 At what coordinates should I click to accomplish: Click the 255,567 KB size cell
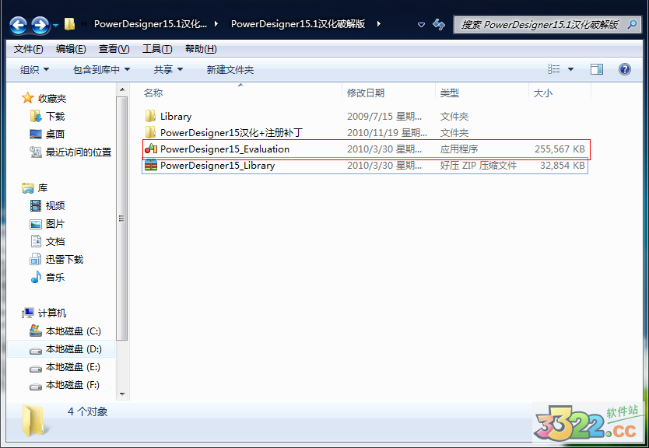pos(560,149)
